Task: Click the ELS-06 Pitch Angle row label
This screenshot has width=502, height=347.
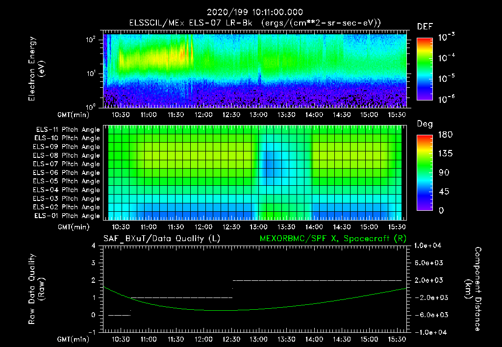Action: [x=67, y=173]
